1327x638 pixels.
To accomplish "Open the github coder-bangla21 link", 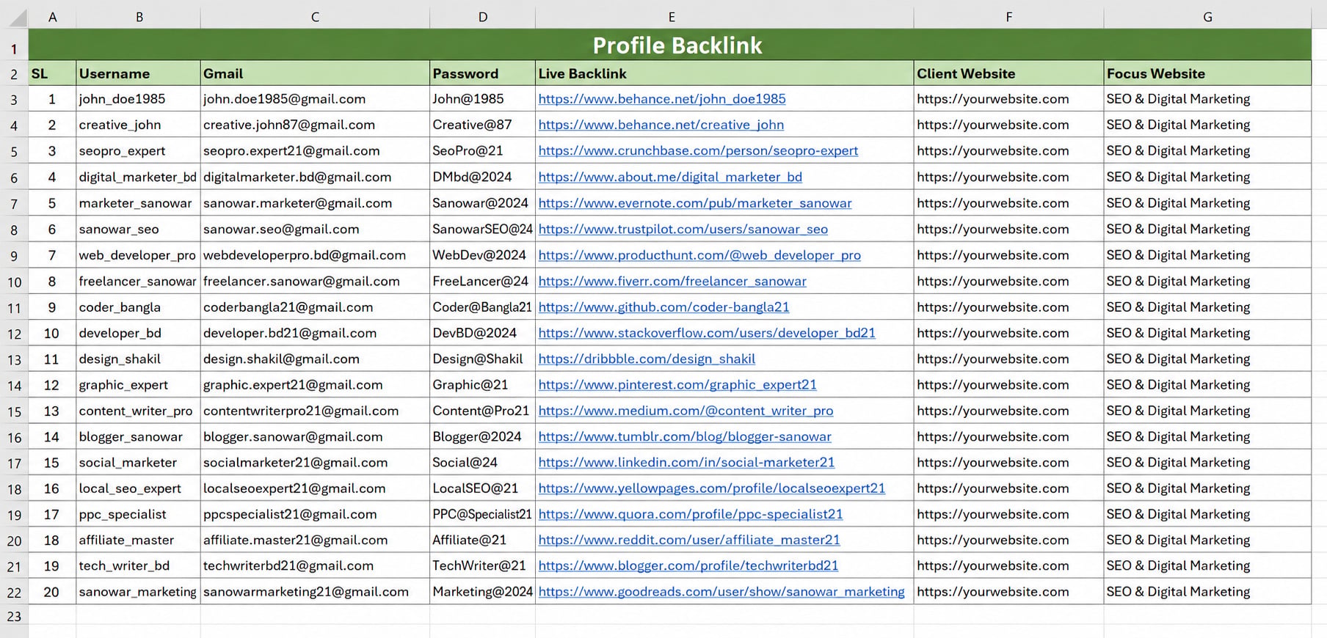I will coord(663,307).
